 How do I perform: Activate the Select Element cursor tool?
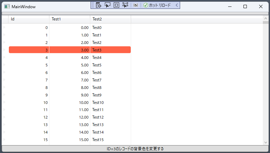click(x=108, y=5)
